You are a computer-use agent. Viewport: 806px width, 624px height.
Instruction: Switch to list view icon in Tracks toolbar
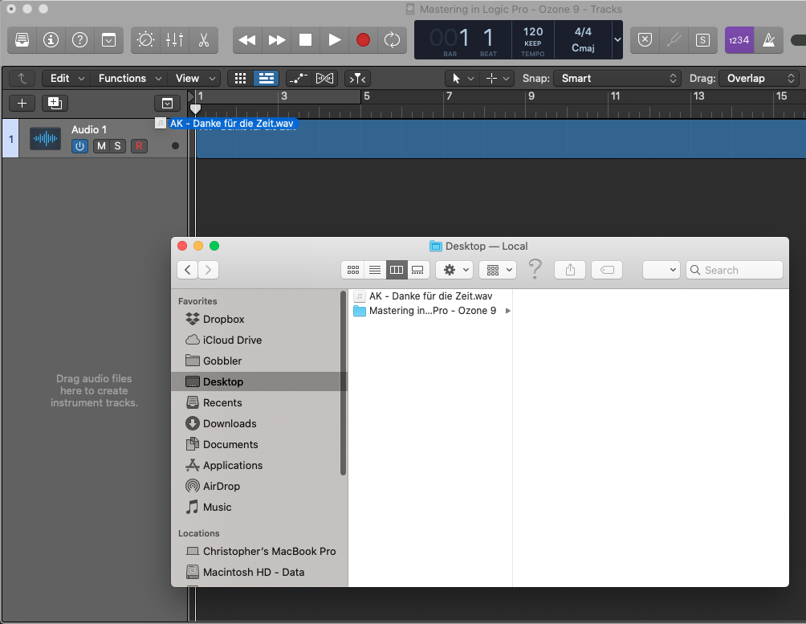[267, 78]
